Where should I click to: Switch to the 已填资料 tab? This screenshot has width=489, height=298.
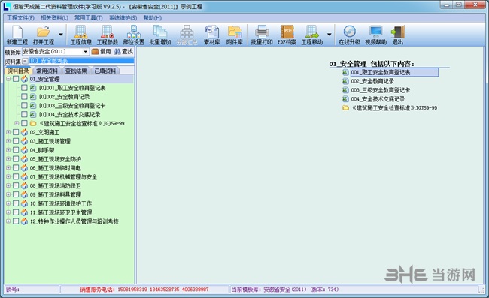click(x=105, y=71)
